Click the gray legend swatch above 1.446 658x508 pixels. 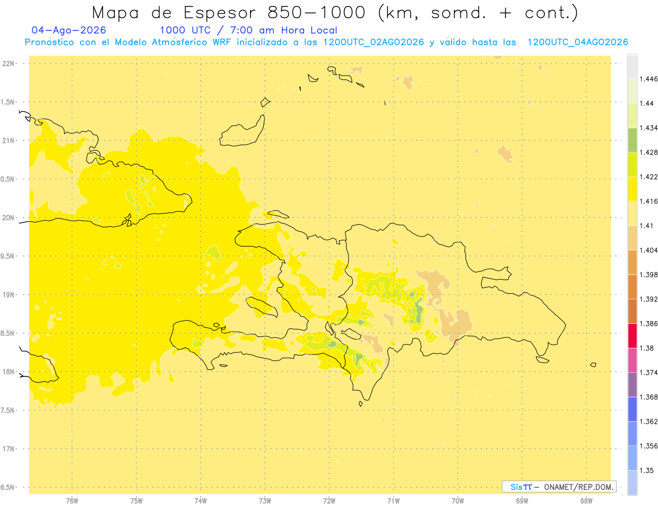632,66
